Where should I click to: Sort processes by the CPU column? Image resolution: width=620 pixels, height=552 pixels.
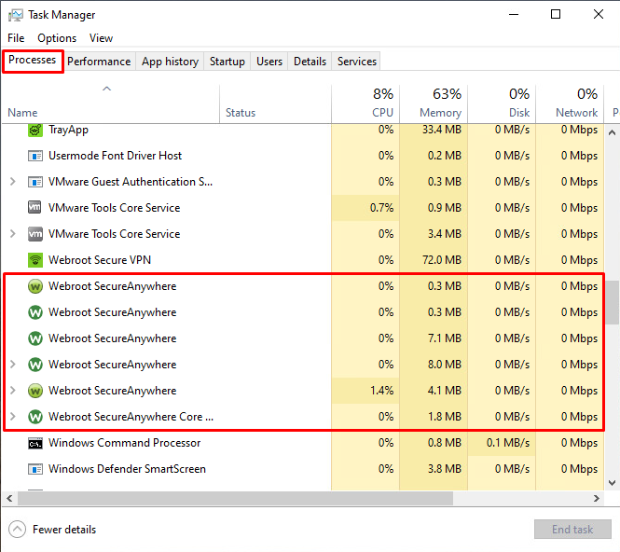(x=365, y=103)
